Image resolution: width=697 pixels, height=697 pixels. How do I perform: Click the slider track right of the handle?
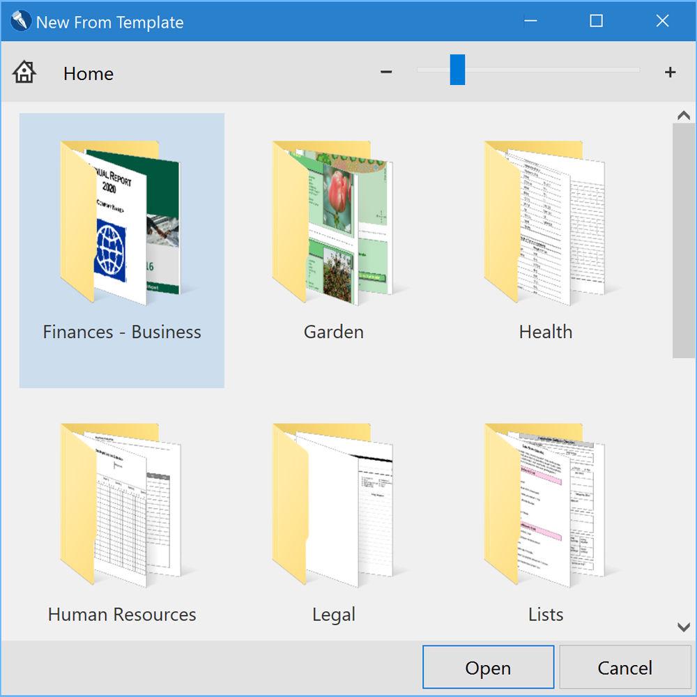[551, 70]
